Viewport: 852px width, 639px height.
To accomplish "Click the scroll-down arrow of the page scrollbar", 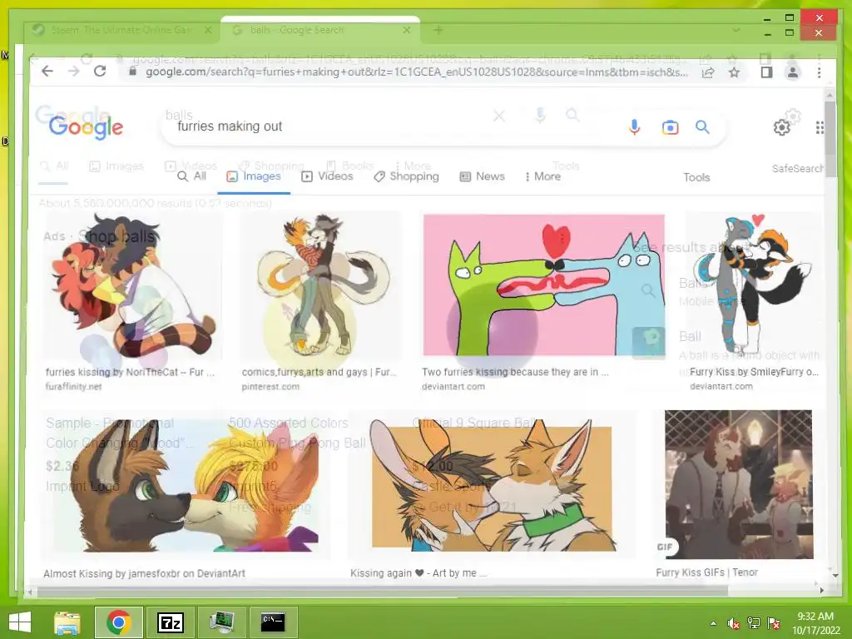I will (x=835, y=575).
